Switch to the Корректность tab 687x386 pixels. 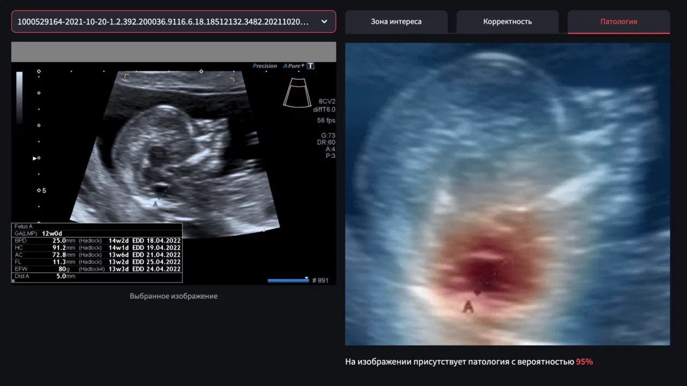coord(507,21)
